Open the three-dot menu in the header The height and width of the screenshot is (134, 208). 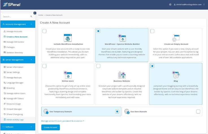pos(204,5)
